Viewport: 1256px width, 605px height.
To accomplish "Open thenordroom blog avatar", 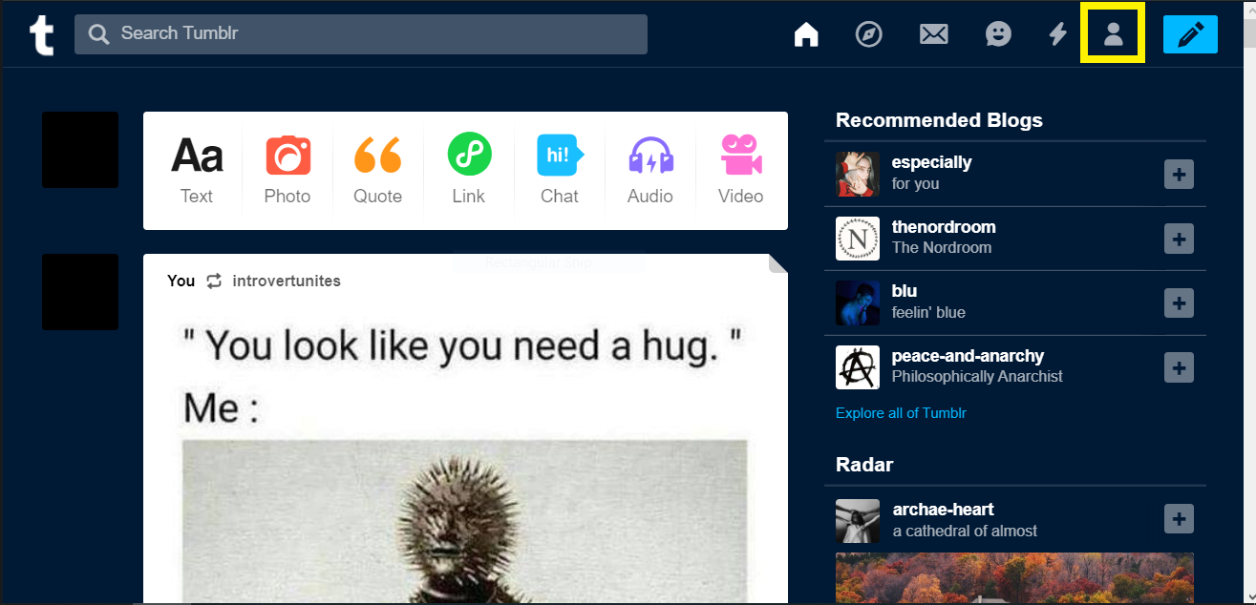I will pos(858,239).
